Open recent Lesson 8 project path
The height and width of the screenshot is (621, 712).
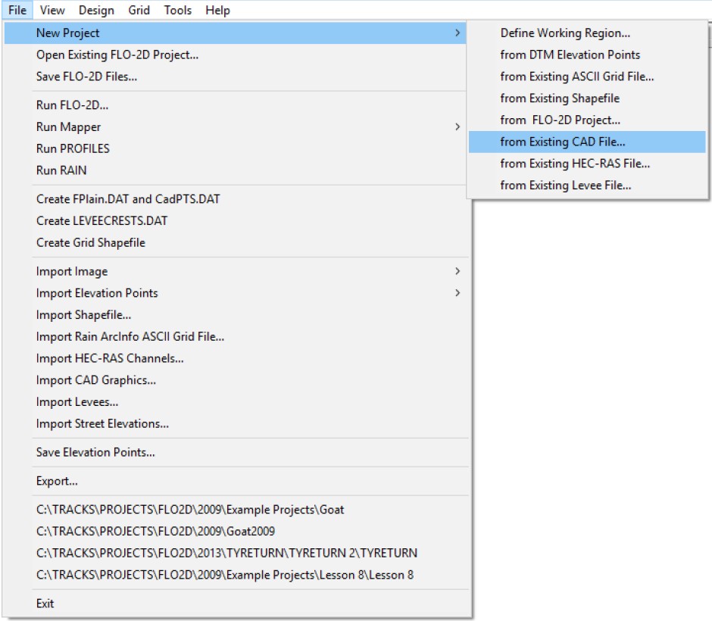pos(225,575)
